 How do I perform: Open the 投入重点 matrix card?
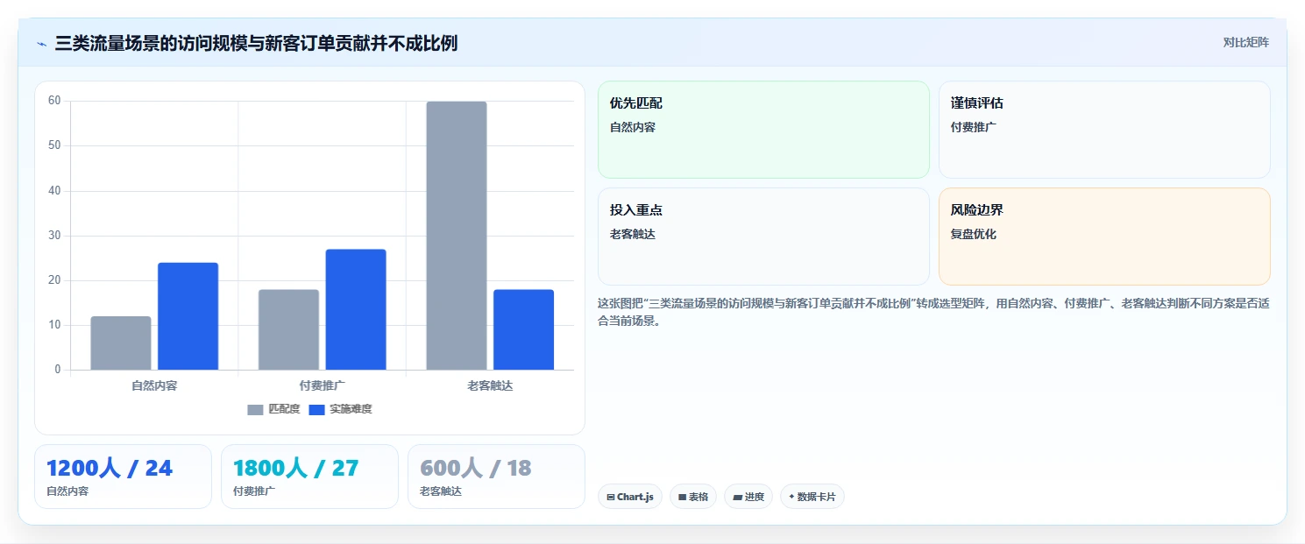pos(763,237)
